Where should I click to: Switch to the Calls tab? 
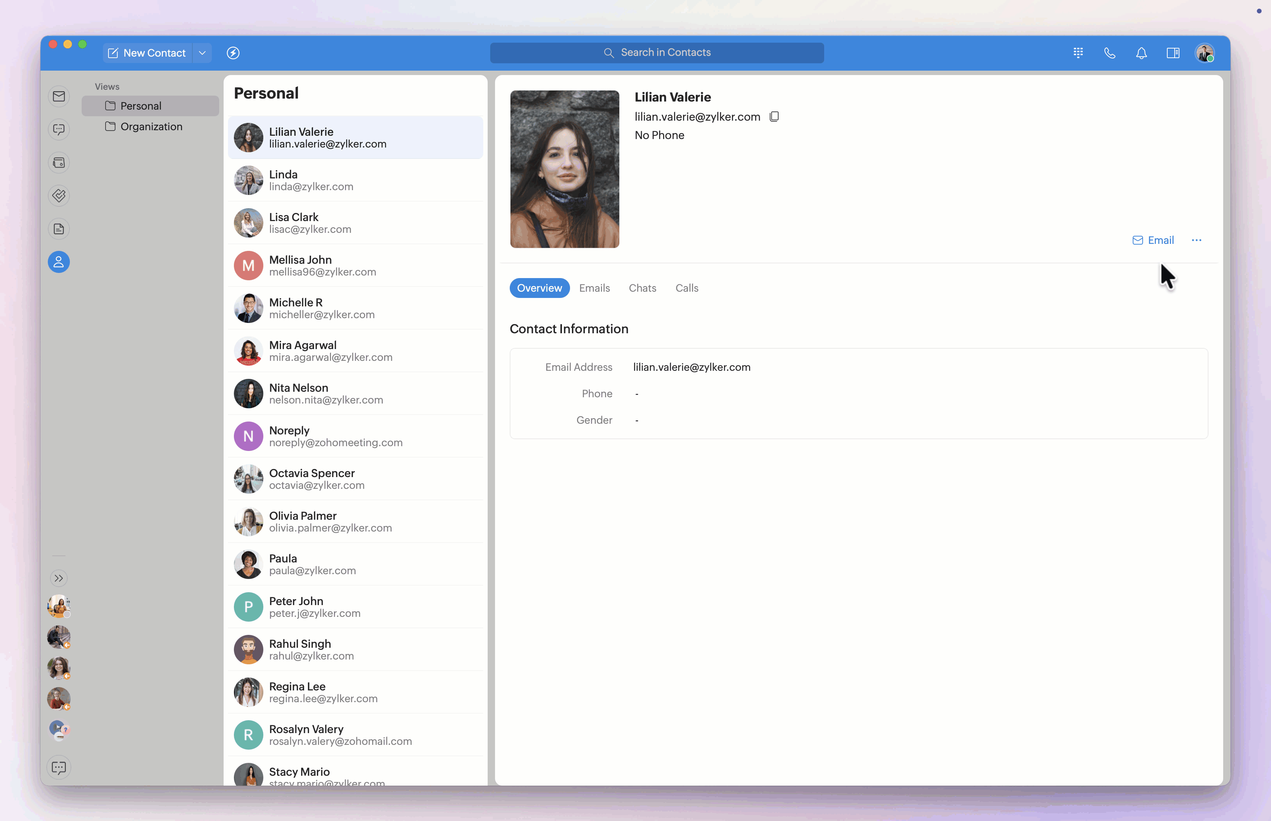coord(686,288)
